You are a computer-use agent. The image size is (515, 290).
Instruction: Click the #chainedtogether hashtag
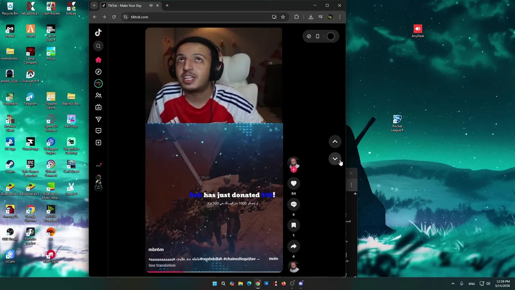pos(239,259)
